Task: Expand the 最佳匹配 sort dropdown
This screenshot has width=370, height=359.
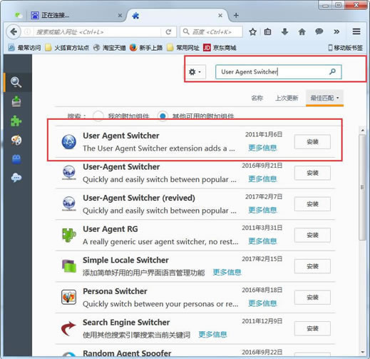Action: [324, 98]
